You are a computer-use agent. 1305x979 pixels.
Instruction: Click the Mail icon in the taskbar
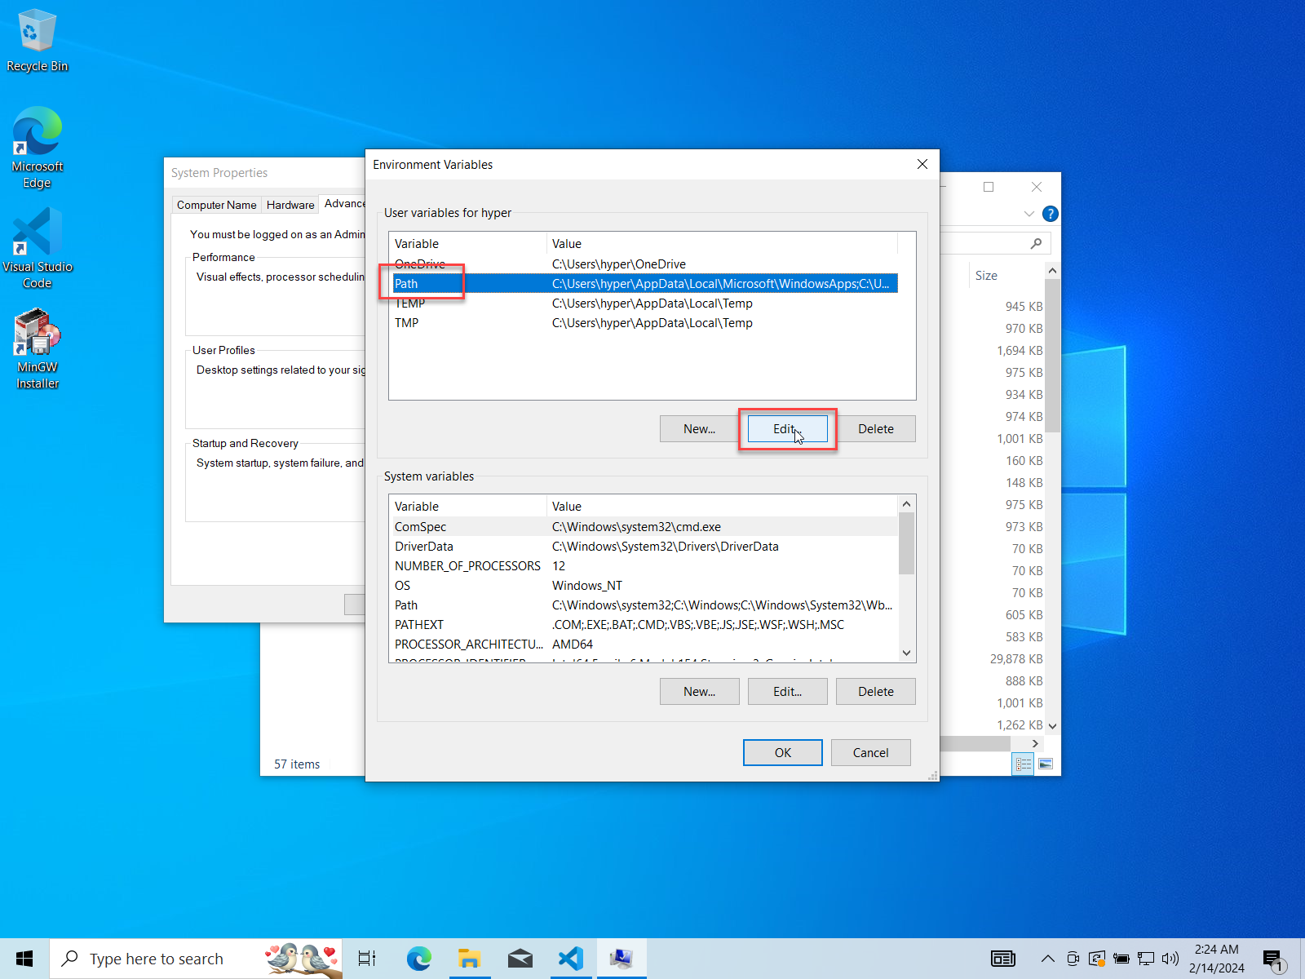[520, 959]
